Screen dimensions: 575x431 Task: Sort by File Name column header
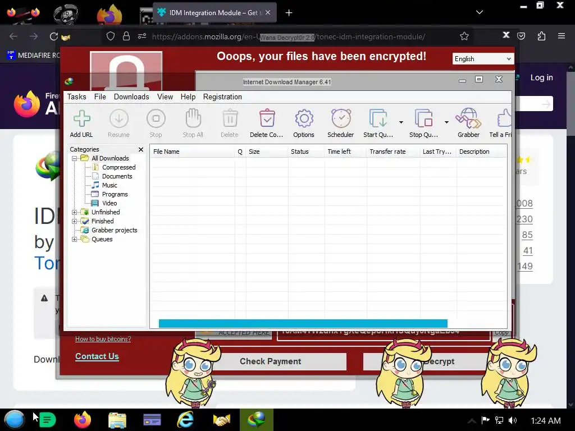tap(192, 152)
